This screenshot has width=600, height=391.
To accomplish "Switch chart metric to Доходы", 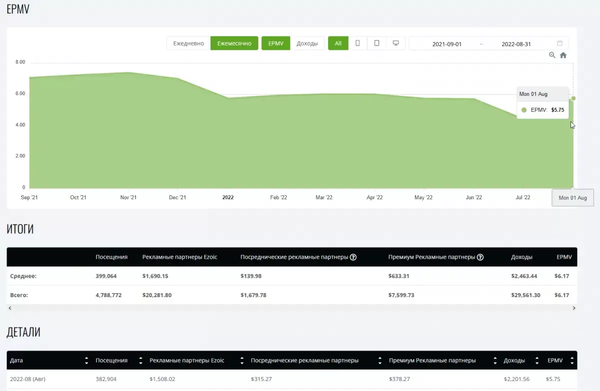I will (x=307, y=43).
